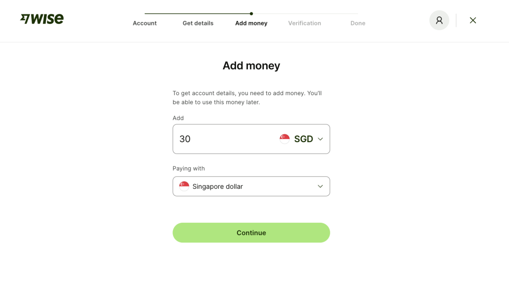
Task: Go to the Get details step
Action: 198,23
